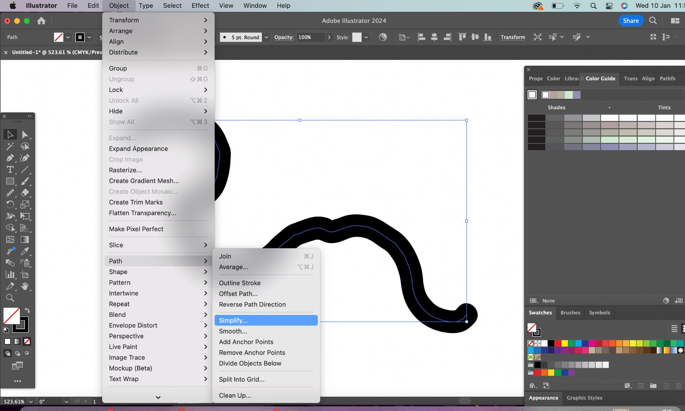The height and width of the screenshot is (411, 685).
Task: Open the Color Guide panel tab
Action: coord(600,79)
